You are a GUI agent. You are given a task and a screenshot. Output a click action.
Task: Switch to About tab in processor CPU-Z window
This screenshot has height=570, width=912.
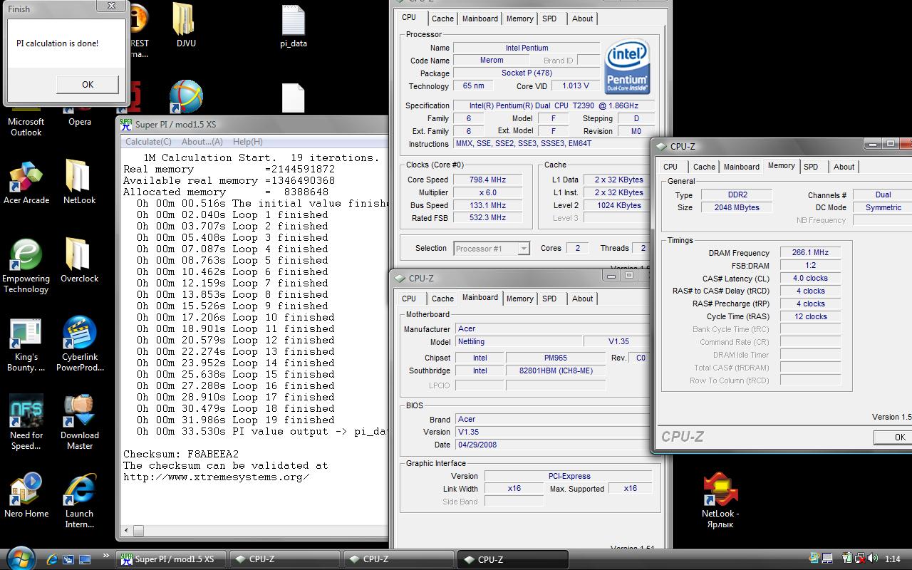582,19
